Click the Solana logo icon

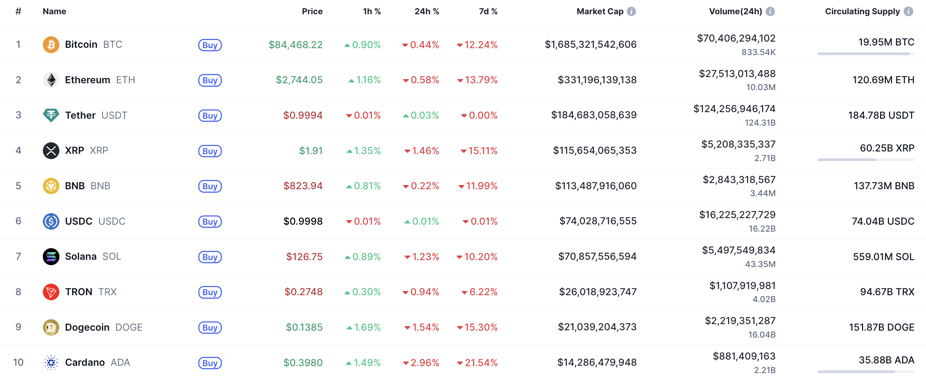click(x=51, y=257)
